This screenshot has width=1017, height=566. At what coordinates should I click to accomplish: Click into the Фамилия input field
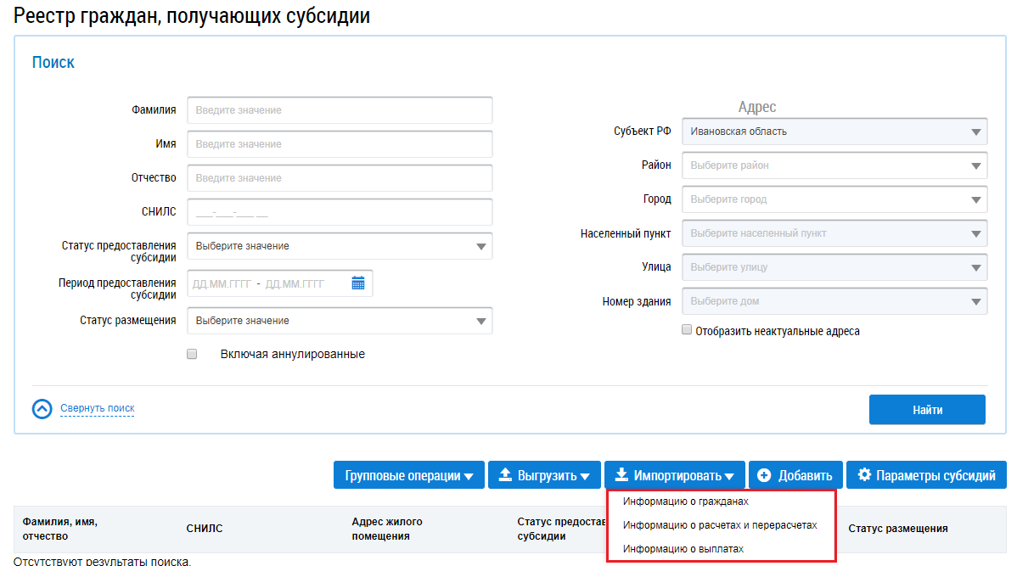coord(339,110)
